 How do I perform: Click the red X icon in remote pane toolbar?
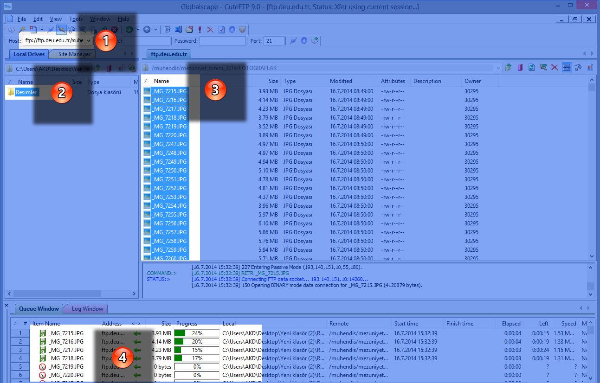[555, 68]
